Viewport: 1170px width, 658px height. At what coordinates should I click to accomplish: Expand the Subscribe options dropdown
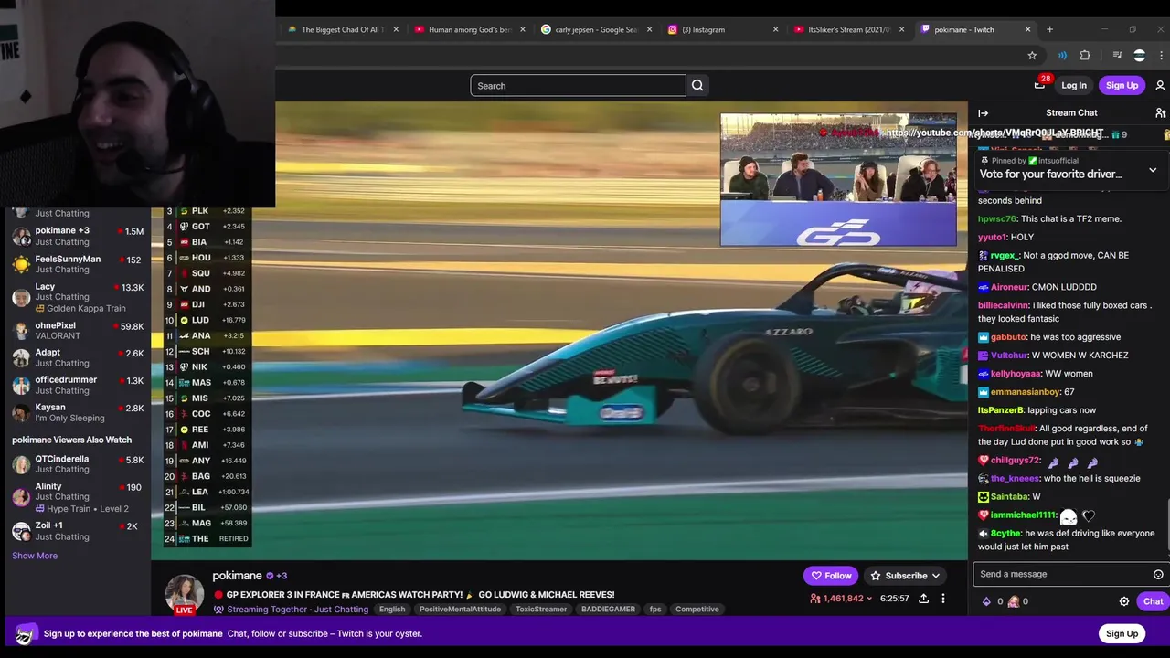click(936, 576)
